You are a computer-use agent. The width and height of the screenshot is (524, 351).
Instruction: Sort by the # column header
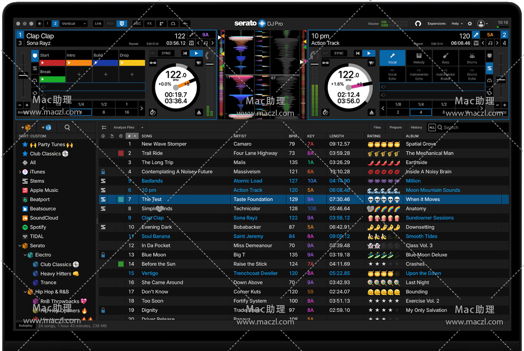coord(132,136)
